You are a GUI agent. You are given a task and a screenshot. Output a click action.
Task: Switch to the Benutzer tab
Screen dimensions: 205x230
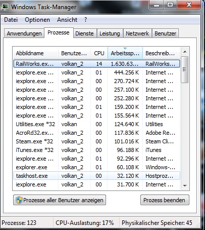165,33
